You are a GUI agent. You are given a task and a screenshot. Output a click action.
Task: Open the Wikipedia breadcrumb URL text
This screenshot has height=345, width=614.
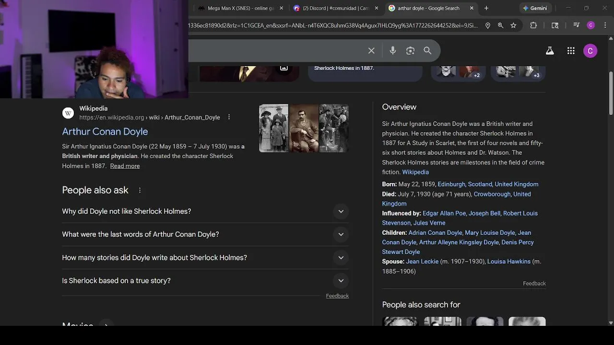(x=150, y=117)
